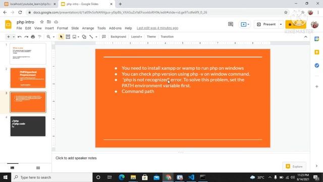323x182 pixels.
Task: Open insert image dropdown arrow
Action: click(x=78, y=37)
